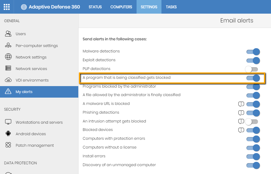Go to the TASKS tab
The width and height of the screenshot is (271, 174).
171,7
